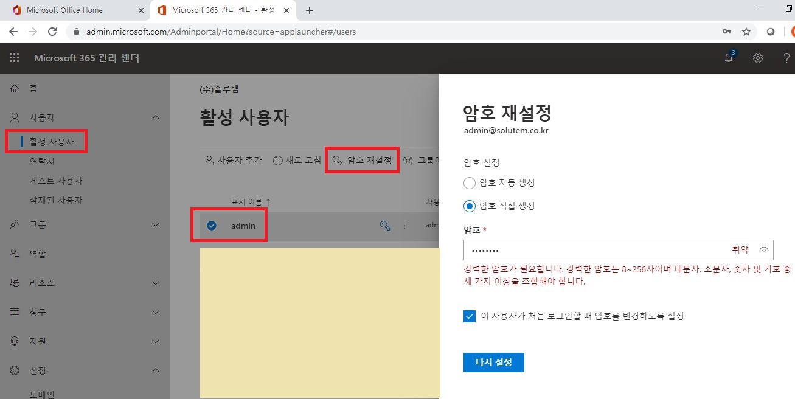Click the 그룹 people icon in sidebar
Viewport: 795px width, 399px height.
point(15,225)
